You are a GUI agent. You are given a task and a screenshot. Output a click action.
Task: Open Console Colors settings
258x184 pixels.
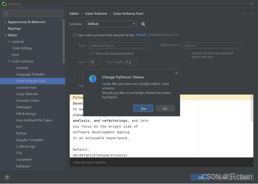(28, 101)
